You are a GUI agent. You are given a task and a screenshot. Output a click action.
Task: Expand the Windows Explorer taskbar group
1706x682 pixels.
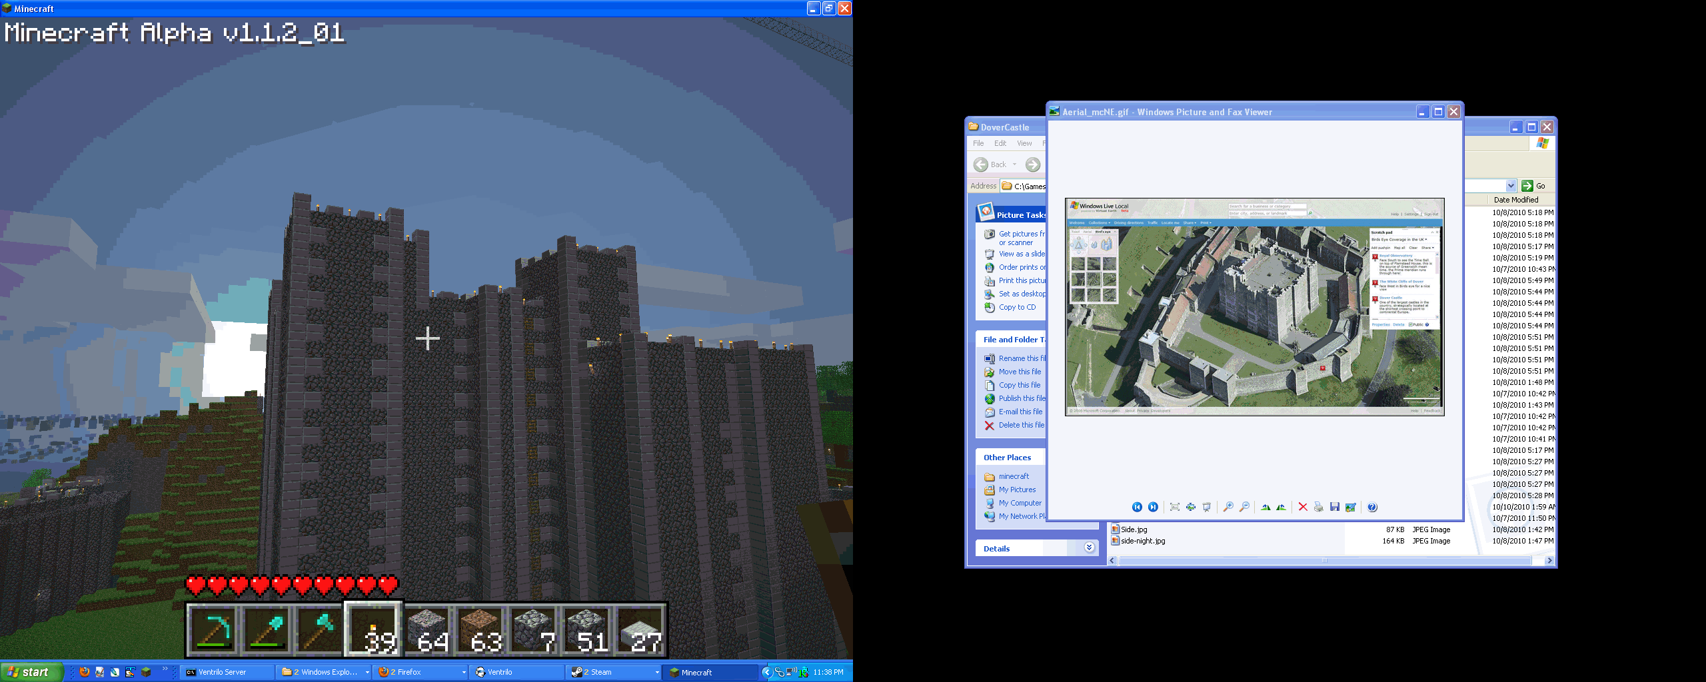click(367, 672)
